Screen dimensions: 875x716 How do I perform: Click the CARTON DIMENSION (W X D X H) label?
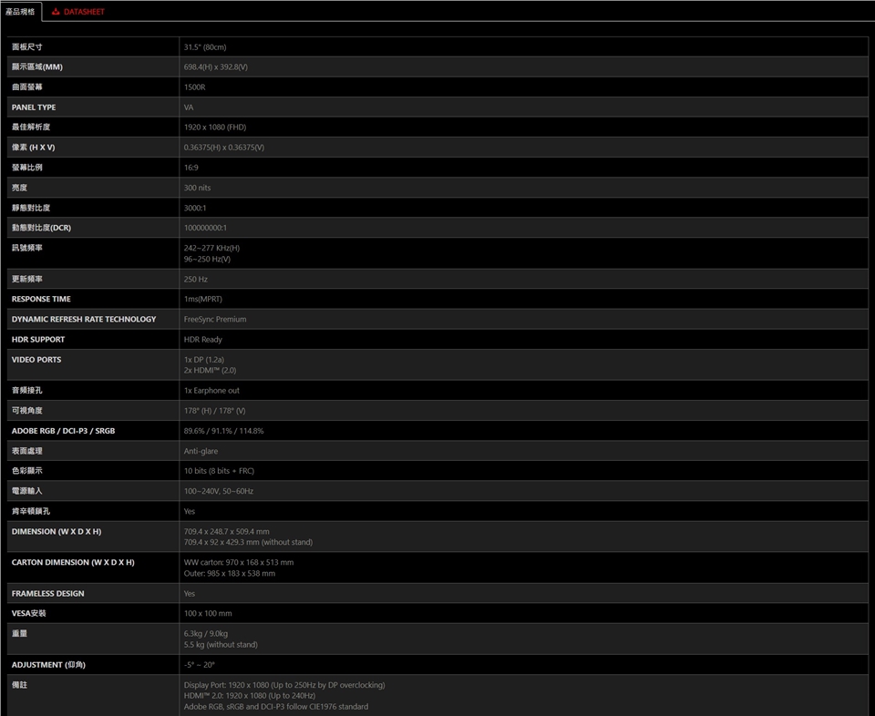click(73, 562)
